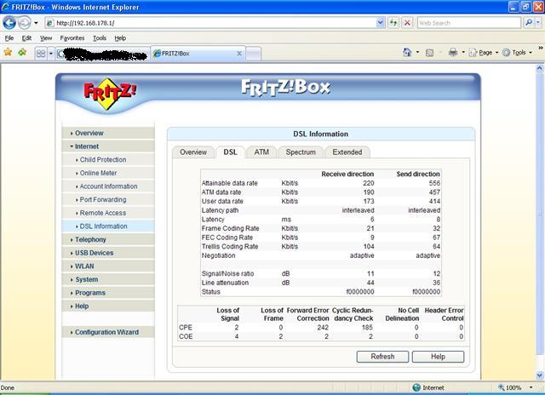Expand the System section
This screenshot has height=395, width=545.
click(108, 279)
